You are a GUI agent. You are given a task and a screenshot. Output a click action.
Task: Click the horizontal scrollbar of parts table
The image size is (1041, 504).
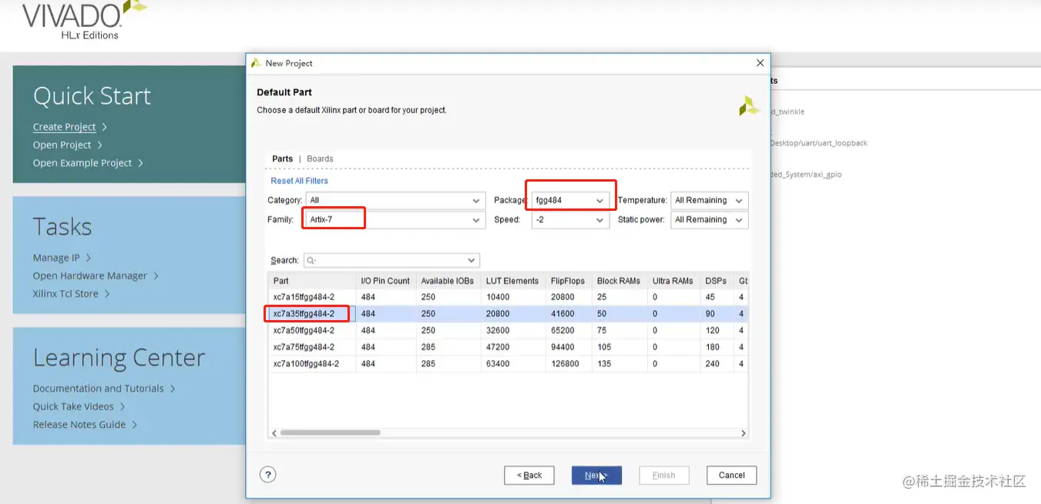point(330,433)
